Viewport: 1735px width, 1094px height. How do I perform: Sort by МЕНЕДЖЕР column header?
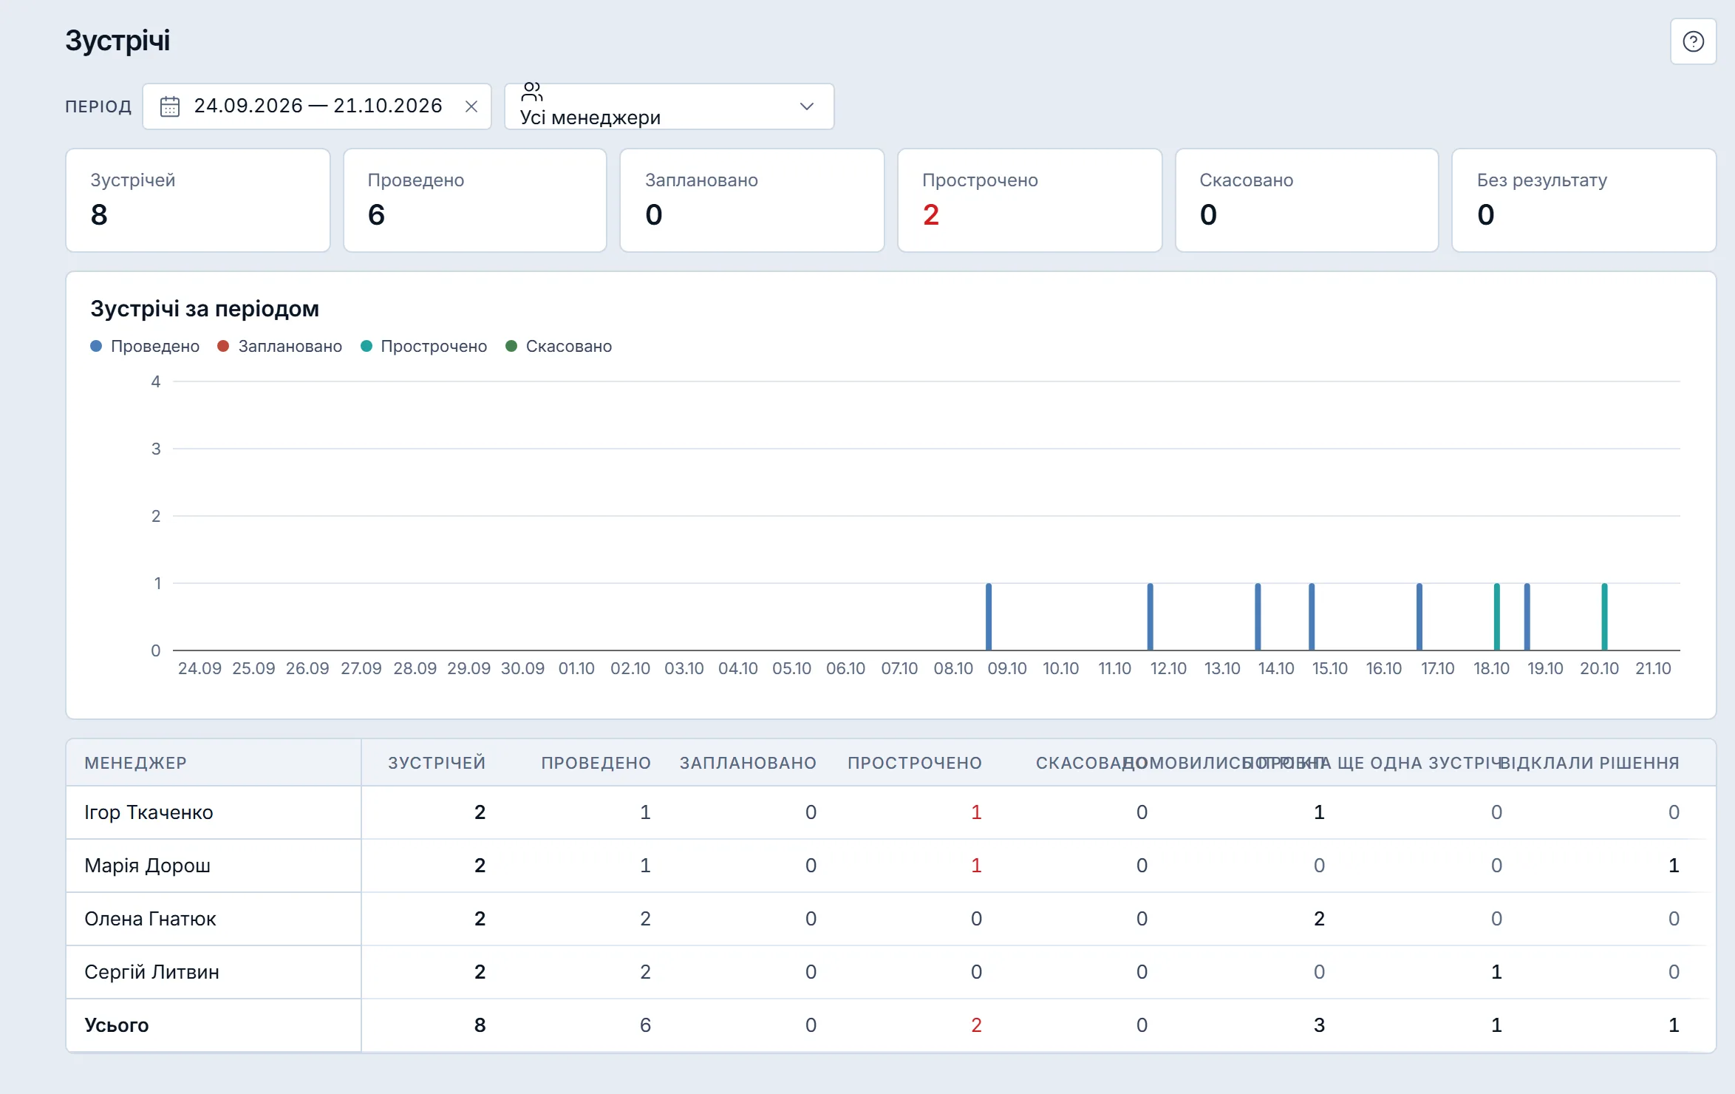click(136, 763)
